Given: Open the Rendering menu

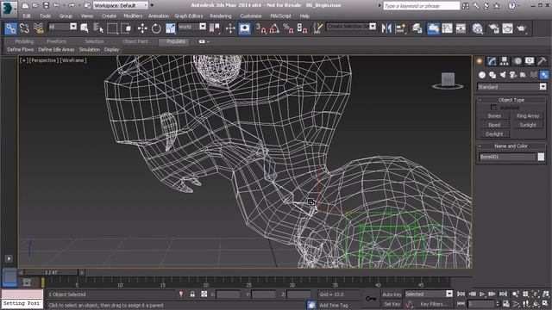Looking at the screenshot, I should coord(221,16).
